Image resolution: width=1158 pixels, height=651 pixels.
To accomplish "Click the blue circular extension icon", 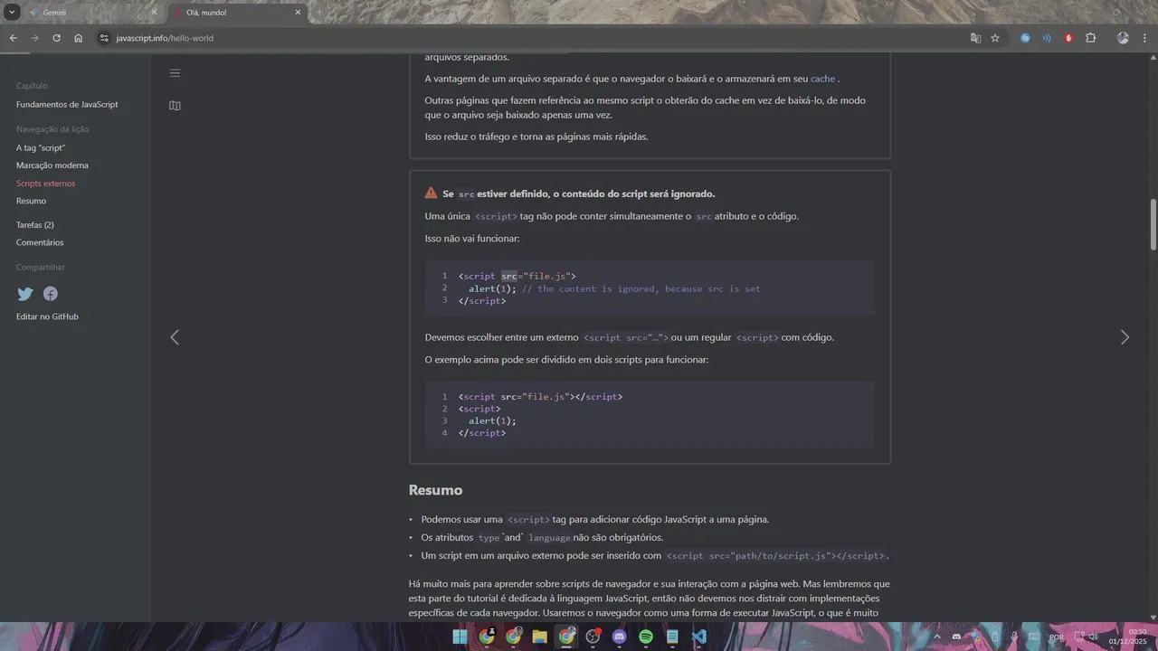I will (1025, 38).
